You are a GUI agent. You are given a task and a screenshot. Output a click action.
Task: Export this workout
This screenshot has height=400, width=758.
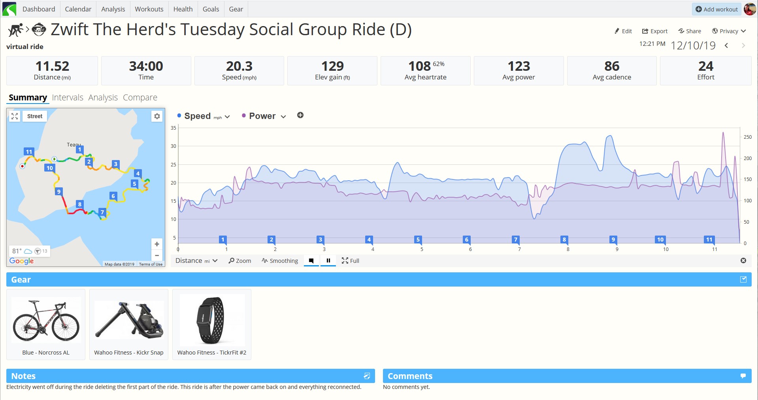click(x=654, y=31)
